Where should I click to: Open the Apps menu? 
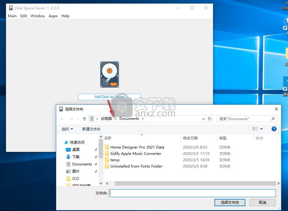(53, 16)
